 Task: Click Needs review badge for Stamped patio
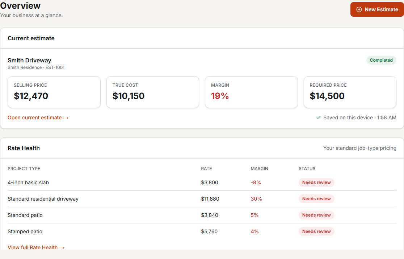316,231
